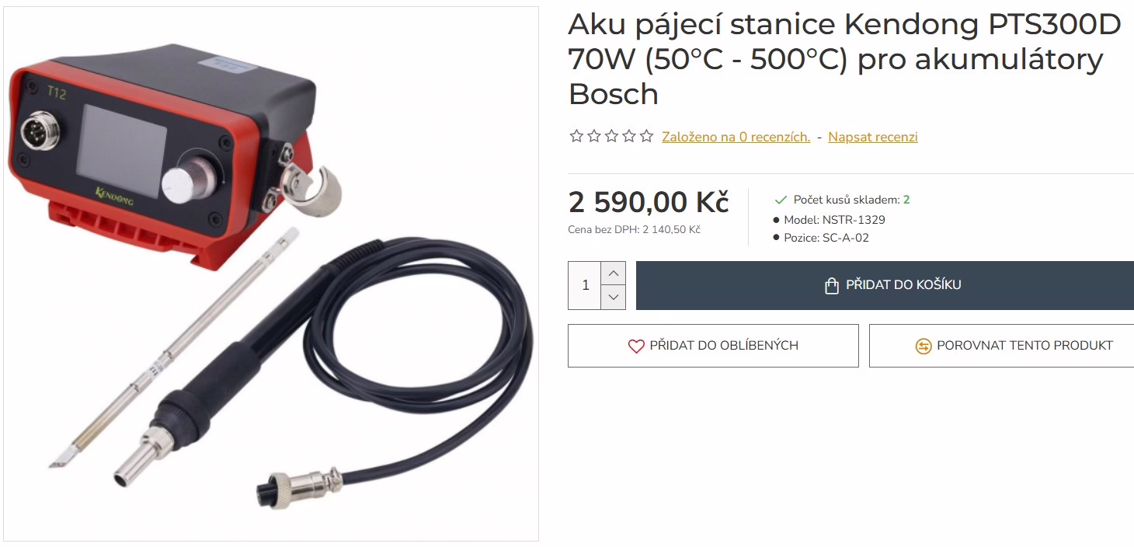1134x547 pixels.
Task: Click the green stock checkmark icon
Action: (x=781, y=200)
